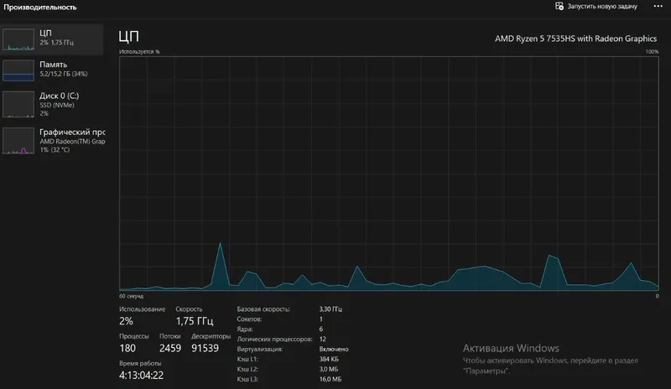Open the three-dot more options menu
This screenshot has width=671, height=389.
(x=658, y=6)
